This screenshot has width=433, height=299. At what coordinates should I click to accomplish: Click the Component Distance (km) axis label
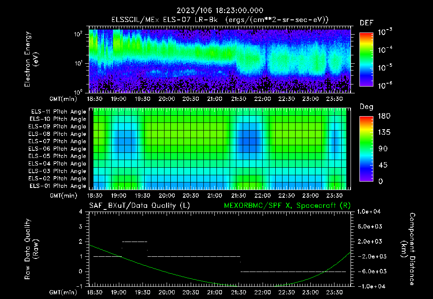(x=408, y=249)
